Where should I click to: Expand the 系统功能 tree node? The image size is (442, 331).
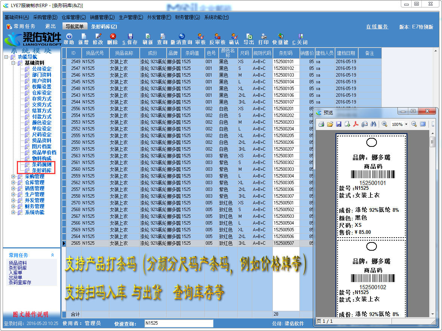pyautogui.click(x=13, y=212)
